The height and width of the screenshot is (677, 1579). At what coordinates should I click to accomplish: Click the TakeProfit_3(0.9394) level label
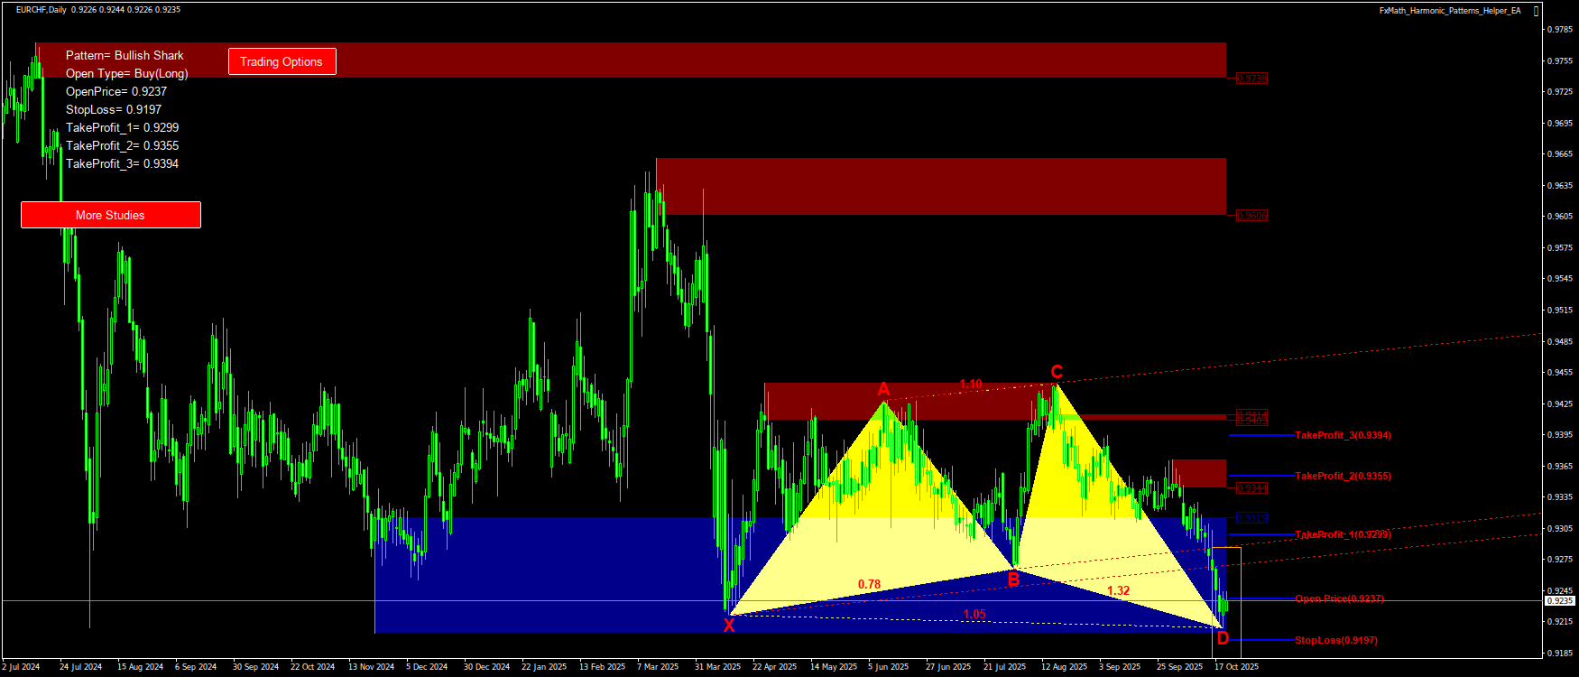tap(1343, 435)
